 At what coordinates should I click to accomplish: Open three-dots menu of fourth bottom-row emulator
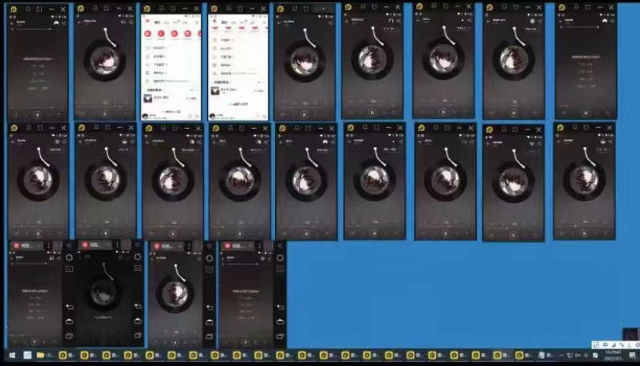point(259,246)
